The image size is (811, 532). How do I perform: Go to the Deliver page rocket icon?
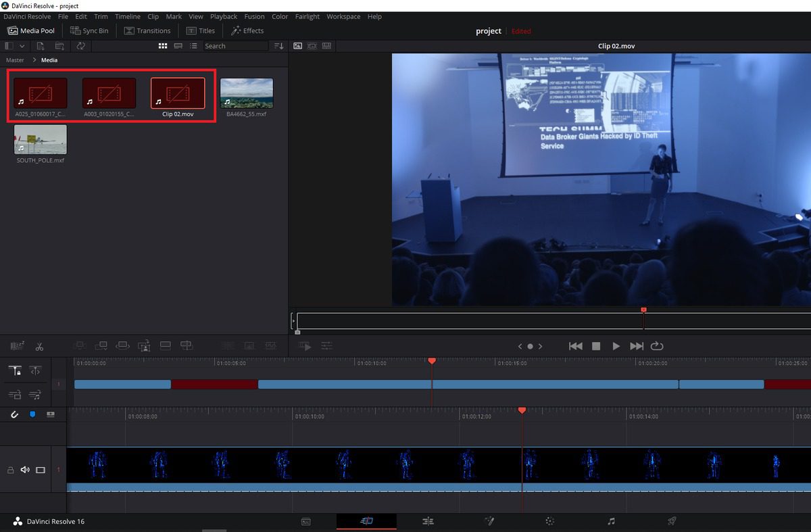[x=672, y=521]
